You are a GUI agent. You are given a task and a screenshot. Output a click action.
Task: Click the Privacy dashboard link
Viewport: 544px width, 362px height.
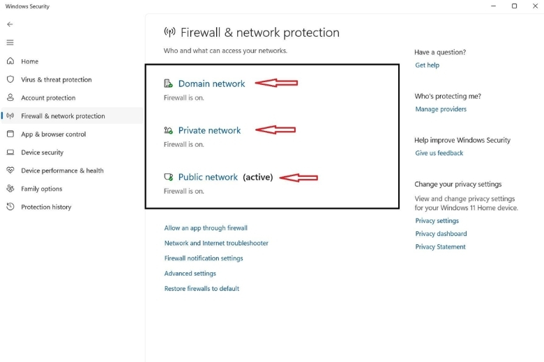441,234
